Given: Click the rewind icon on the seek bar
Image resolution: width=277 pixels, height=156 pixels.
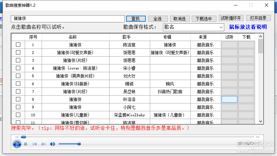Looking at the screenshot, I should click(x=17, y=137).
